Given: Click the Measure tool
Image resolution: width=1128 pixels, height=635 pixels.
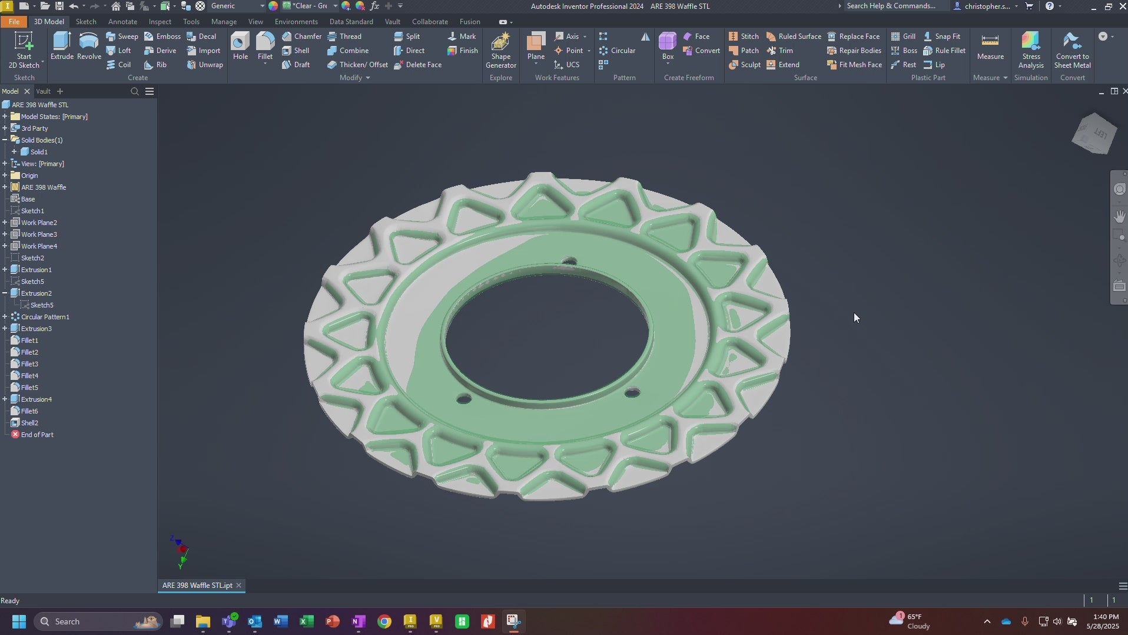Looking at the screenshot, I should [x=990, y=46].
